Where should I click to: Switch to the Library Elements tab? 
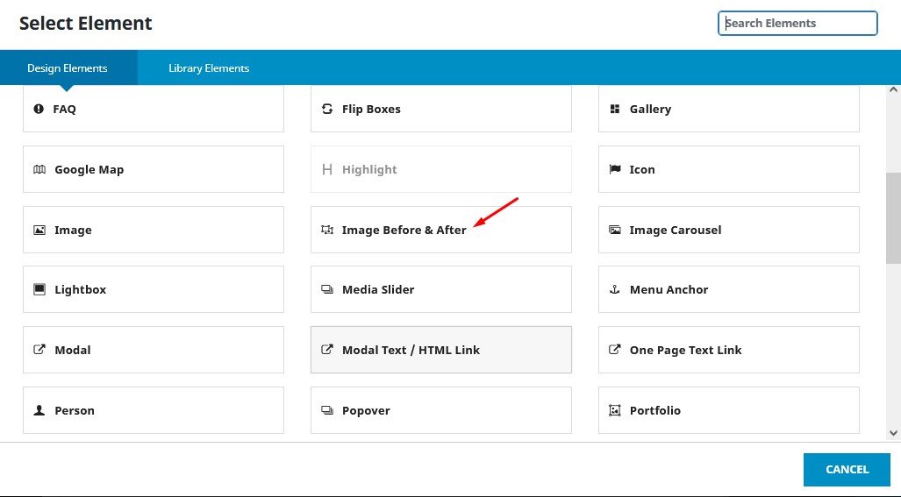click(x=209, y=68)
